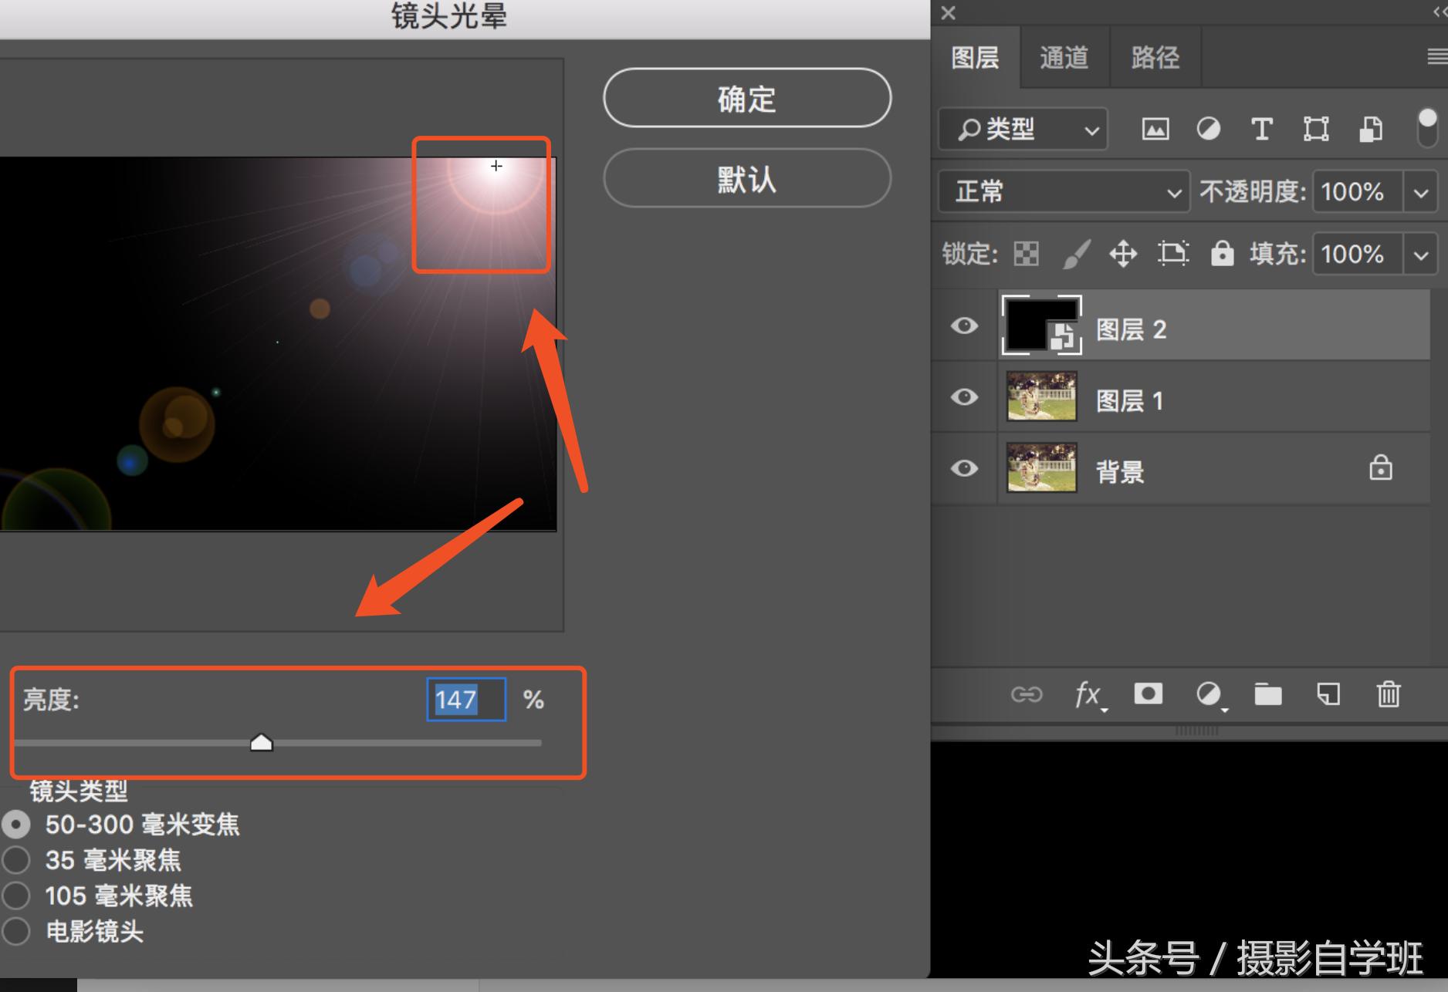Viewport: 1448px width, 992px height.
Task: Create a new group folder icon
Action: pyautogui.click(x=1267, y=694)
